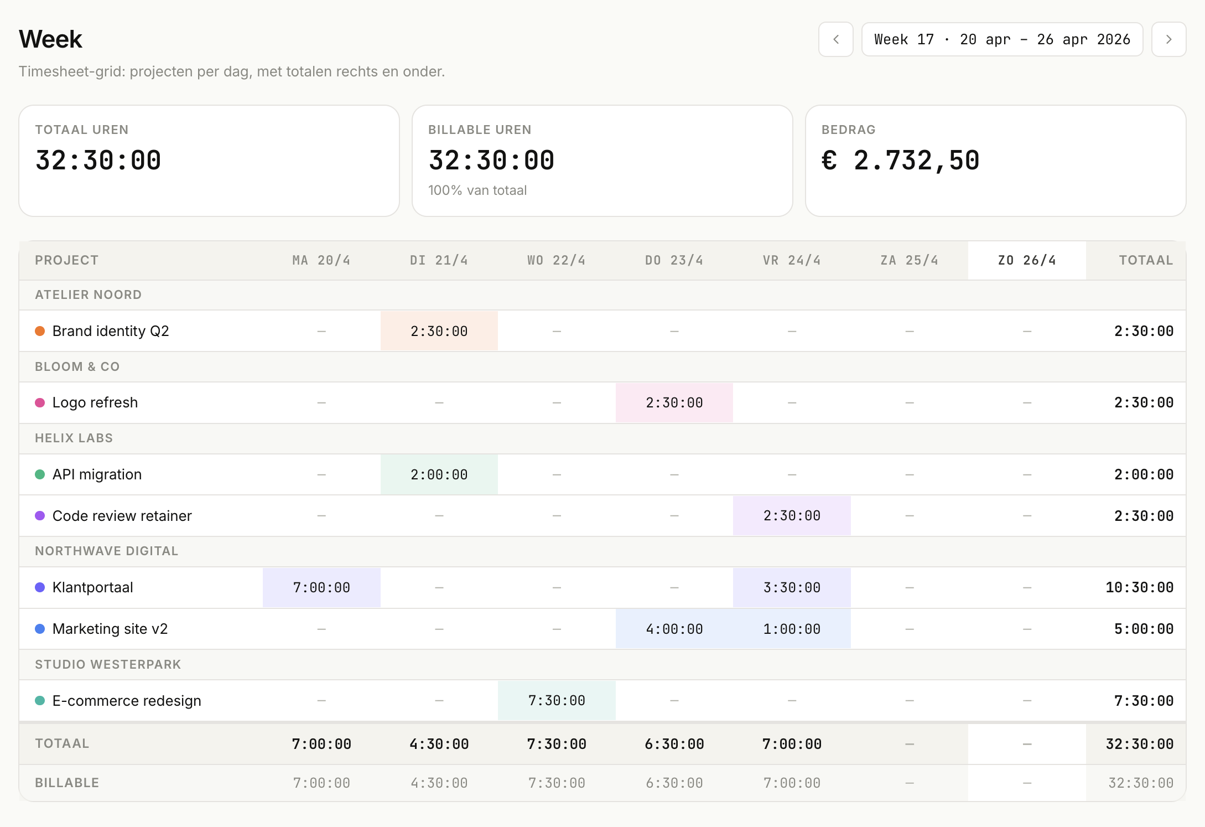Click orange dot of Brand identity Q2
1205x827 pixels.
point(40,331)
